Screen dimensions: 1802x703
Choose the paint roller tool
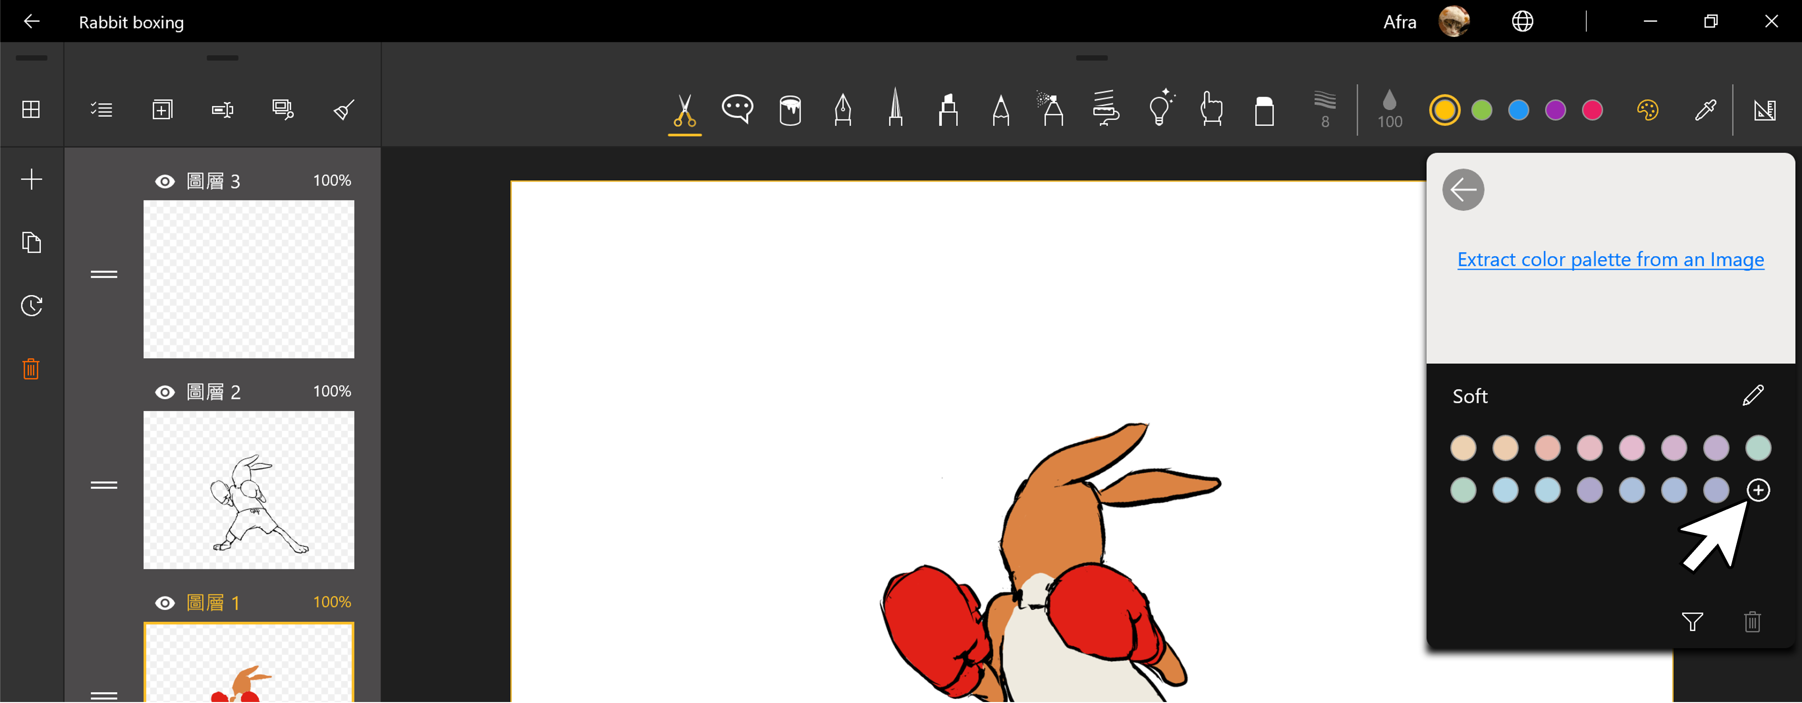click(1106, 110)
